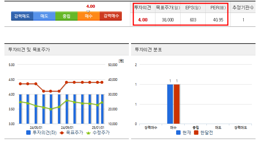Click the 4.50 left axis label

pos(11,80)
